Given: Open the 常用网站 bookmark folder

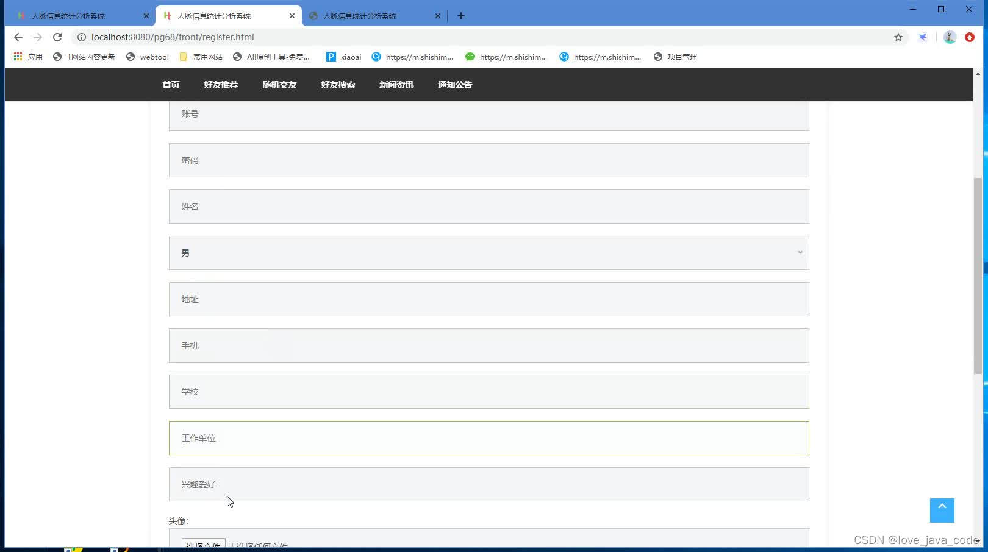Looking at the screenshot, I should [x=201, y=57].
